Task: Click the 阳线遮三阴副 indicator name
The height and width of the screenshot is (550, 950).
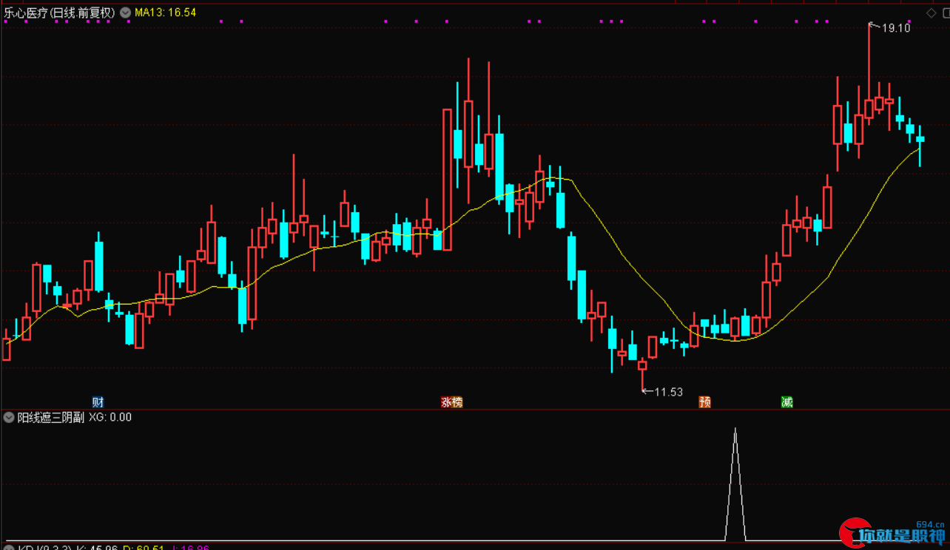Action: point(51,417)
